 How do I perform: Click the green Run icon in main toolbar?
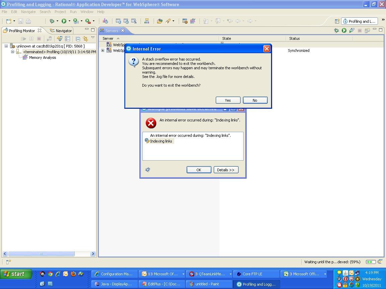64,21
